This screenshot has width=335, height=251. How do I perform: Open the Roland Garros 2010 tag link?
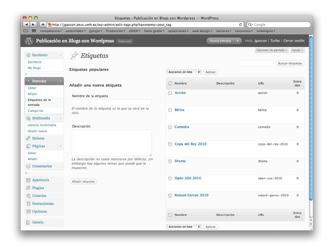[x=191, y=195]
